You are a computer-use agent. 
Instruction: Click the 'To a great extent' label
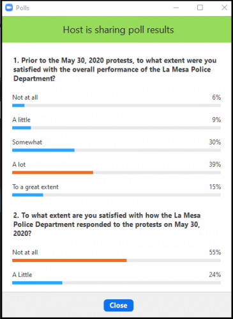click(35, 187)
